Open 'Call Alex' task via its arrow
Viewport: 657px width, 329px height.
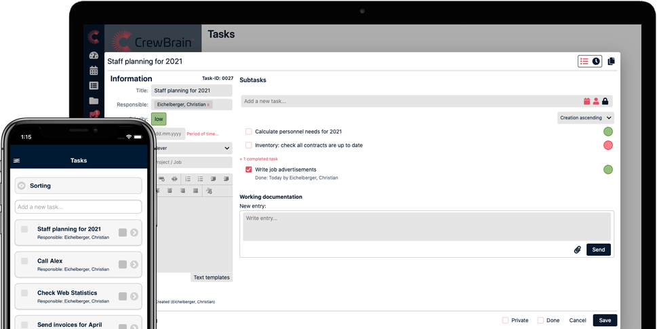click(134, 265)
